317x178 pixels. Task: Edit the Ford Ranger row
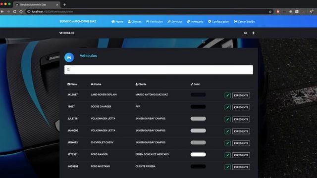(x=227, y=155)
